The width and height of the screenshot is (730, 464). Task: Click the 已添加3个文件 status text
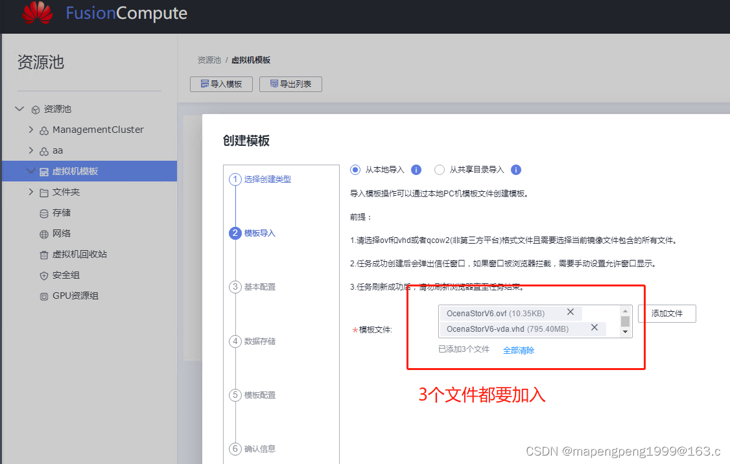coord(464,349)
